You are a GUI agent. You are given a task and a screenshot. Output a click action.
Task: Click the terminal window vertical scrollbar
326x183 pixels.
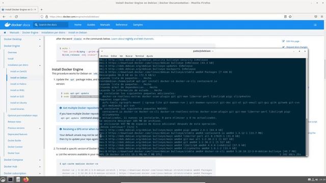coord(307,137)
